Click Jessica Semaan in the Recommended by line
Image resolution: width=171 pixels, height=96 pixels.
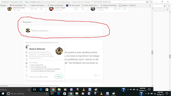point(46,43)
